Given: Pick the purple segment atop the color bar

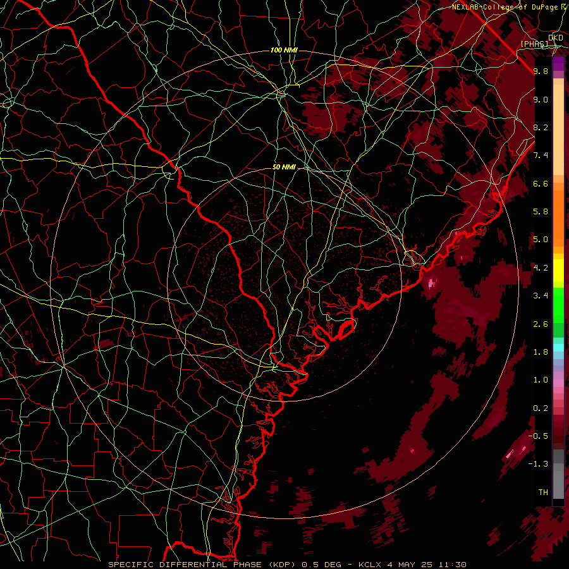Looking at the screenshot, I should coord(558,63).
